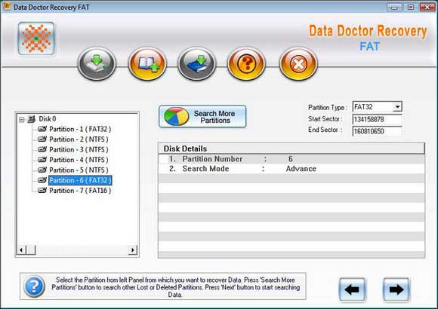Click the Disk Details column header

291,148
